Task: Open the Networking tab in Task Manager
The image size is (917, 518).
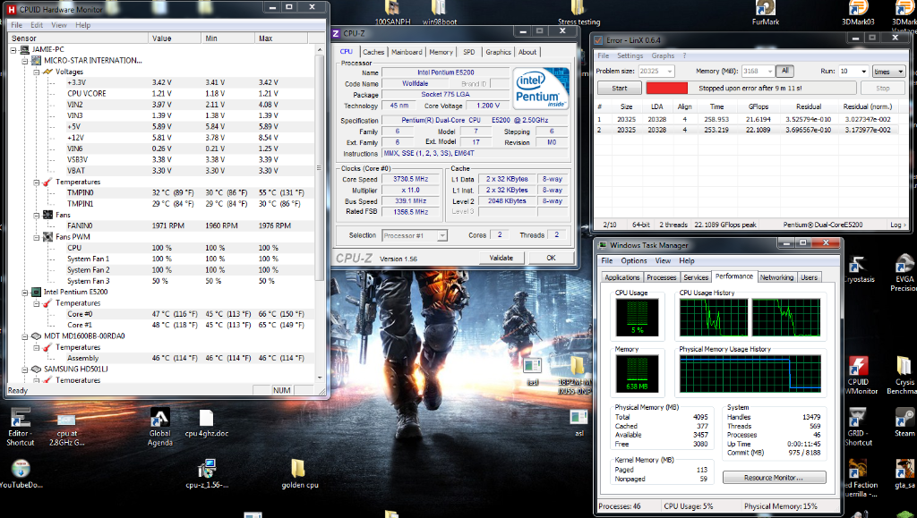Action: coord(776,277)
